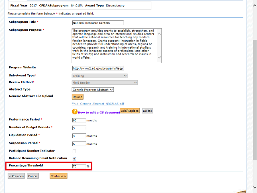Open the Review Method dropdown
Viewport: 257px width, 193px height.
pyautogui.click(x=105, y=82)
